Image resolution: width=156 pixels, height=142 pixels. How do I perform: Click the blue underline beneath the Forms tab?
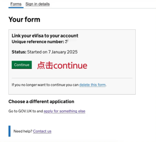point(16,8)
